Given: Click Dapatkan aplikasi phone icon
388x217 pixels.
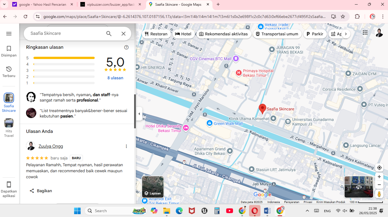Looking at the screenshot, I should [9, 184].
